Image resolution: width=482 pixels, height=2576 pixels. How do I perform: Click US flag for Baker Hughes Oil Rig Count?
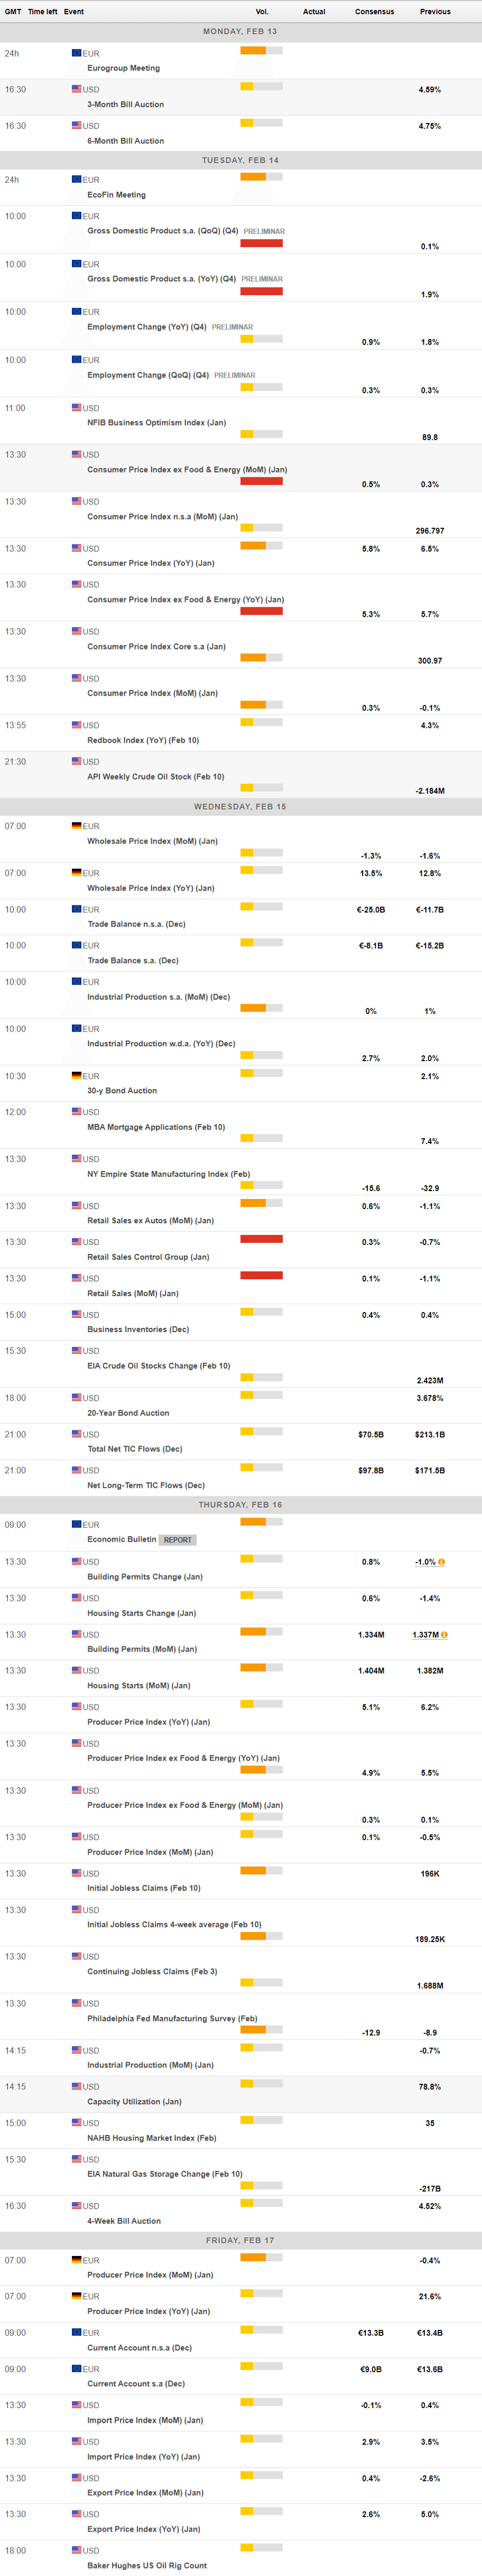(76, 2550)
